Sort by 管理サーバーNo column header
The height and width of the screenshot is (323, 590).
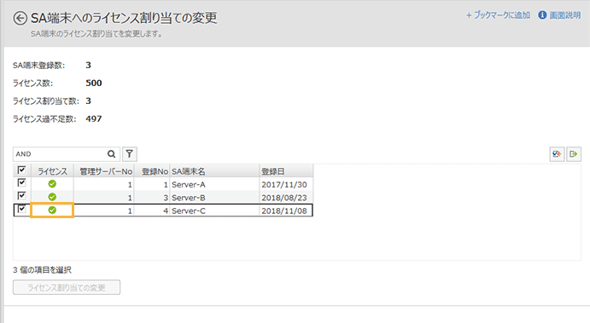(104, 171)
